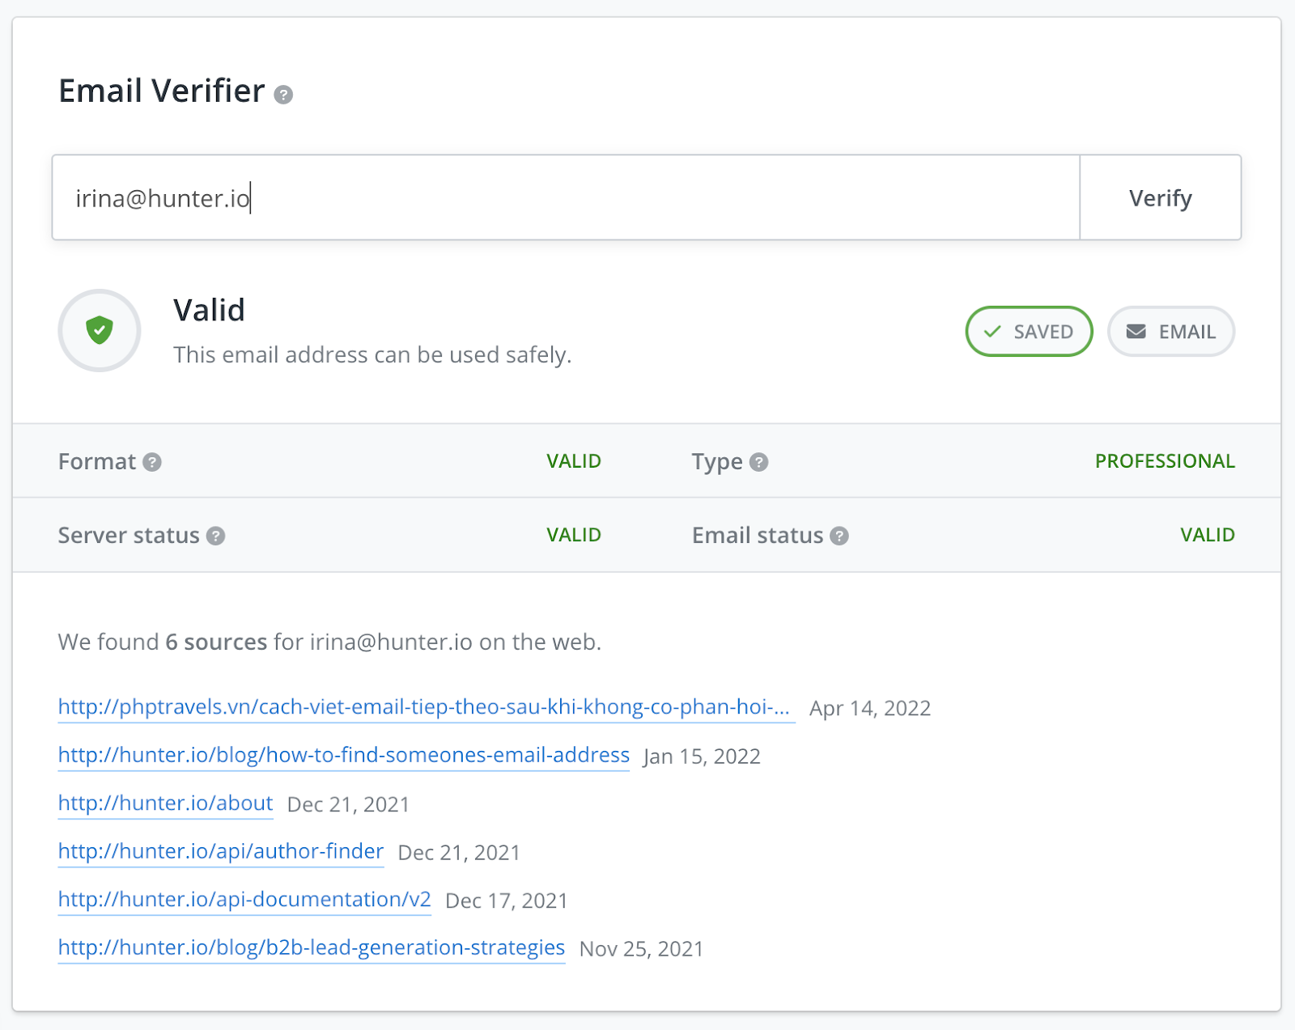
Task: Open the hunter.io/about source link
Action: click(165, 803)
